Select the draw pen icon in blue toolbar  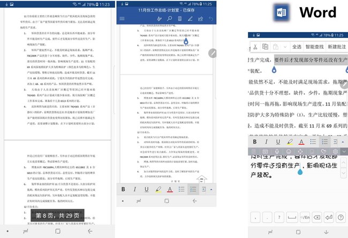tap(190, 19)
